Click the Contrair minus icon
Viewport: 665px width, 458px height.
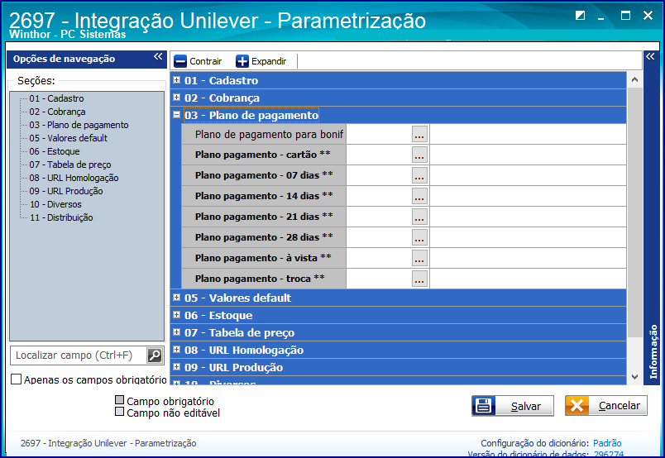pyautogui.click(x=179, y=61)
